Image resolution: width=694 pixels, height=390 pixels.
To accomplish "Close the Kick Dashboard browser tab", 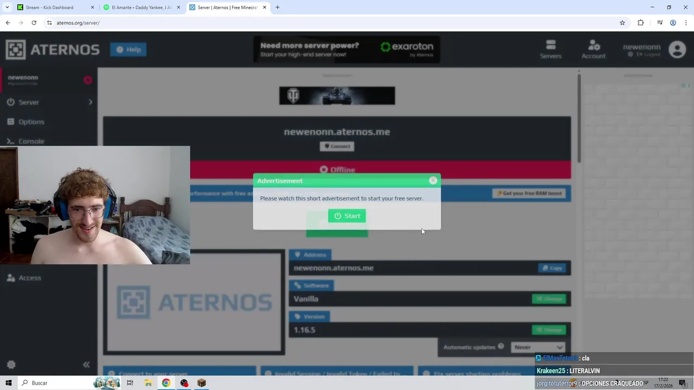I will point(92,8).
